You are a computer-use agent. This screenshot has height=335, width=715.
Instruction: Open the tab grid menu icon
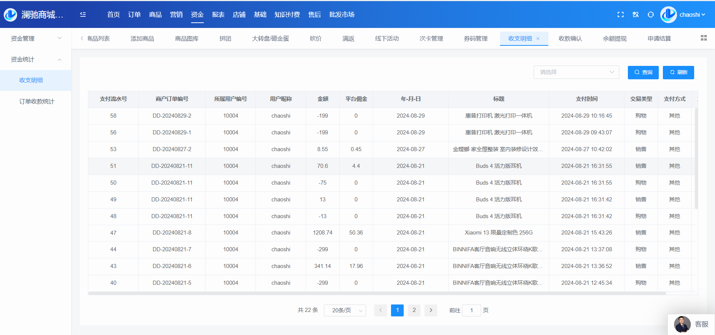[703, 38]
